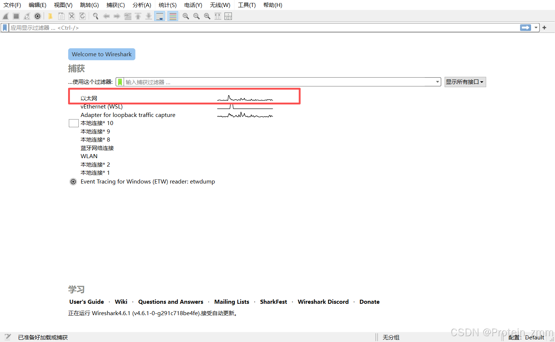Screen dimensions: 555x342
Task: Open the 无线(W) menu
Action: pos(220,5)
